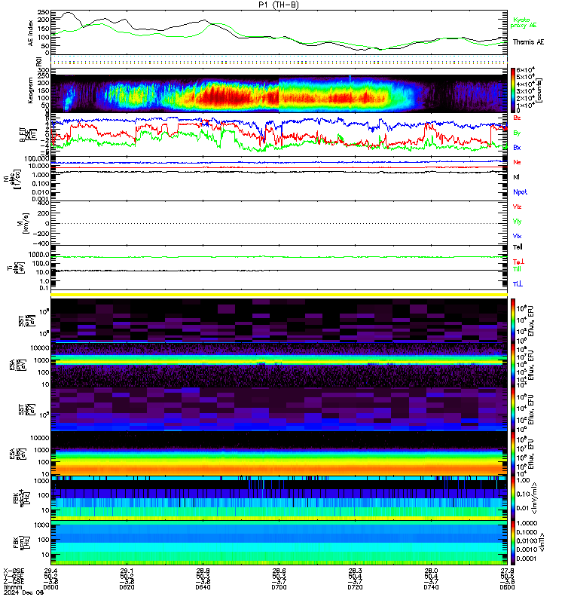The width and height of the screenshot is (565, 603).
Task: Click the 0700 time tick label
Action: point(279,587)
